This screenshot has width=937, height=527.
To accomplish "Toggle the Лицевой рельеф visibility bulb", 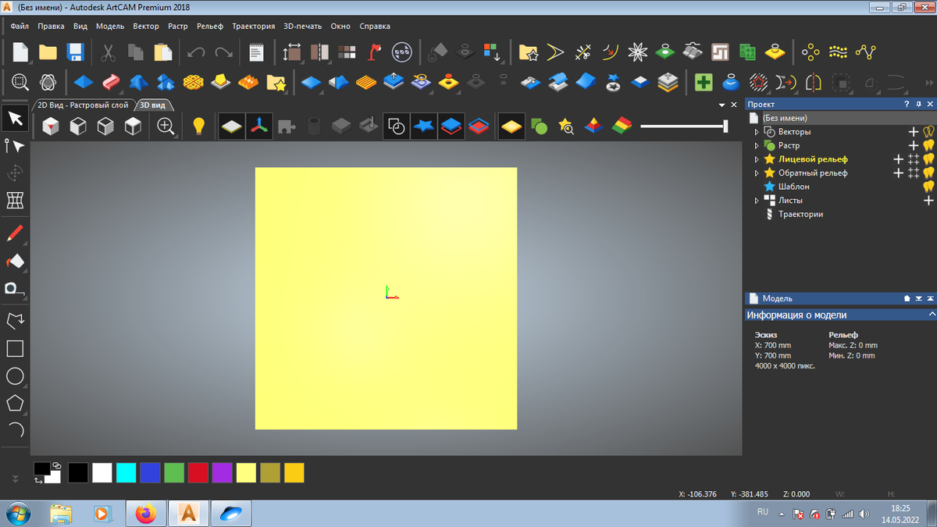I will pyautogui.click(x=928, y=159).
